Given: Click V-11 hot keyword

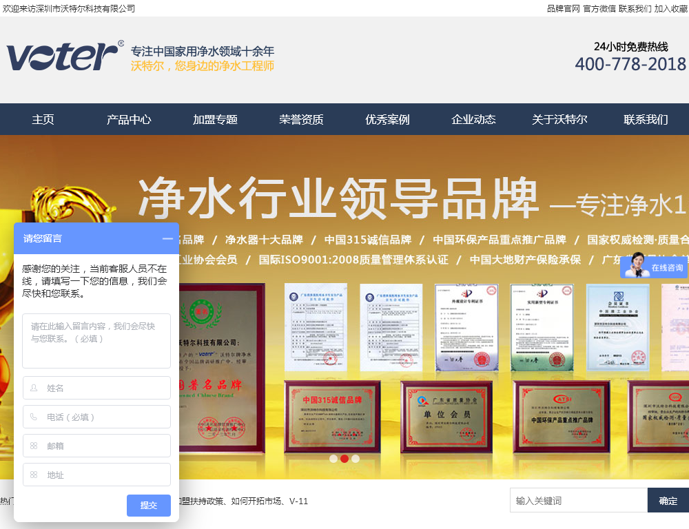Looking at the screenshot, I should pyautogui.click(x=299, y=501).
